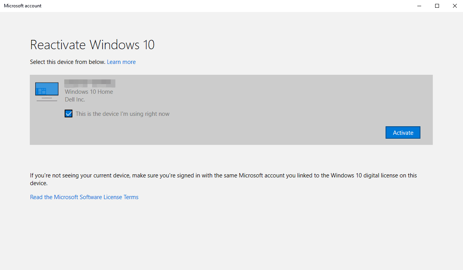Click the Dell Inc. manufacturer text

tap(75, 100)
